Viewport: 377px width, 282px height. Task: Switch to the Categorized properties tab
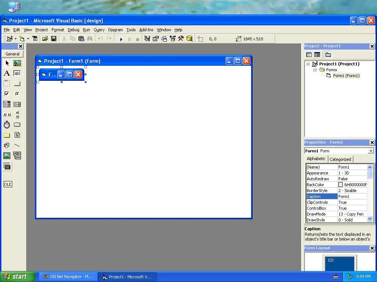(340, 159)
